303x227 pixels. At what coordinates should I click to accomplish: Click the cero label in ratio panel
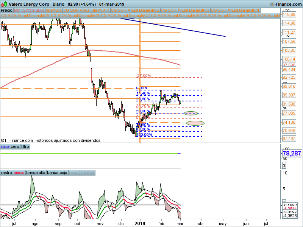(15, 146)
